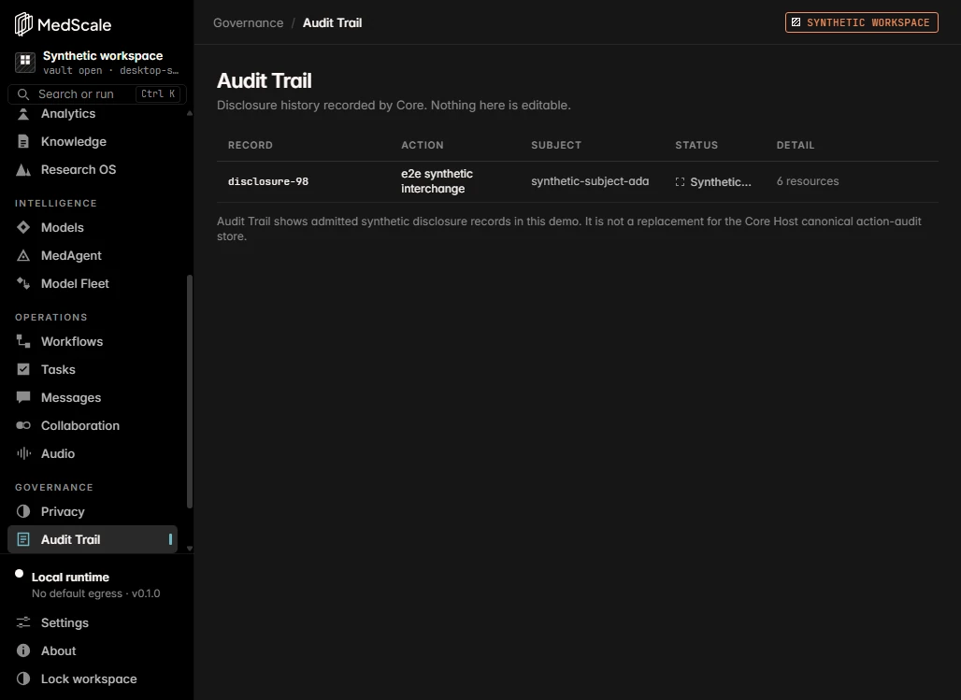This screenshot has width=961, height=700.
Task: Open the Audio page
Action: pos(92,453)
